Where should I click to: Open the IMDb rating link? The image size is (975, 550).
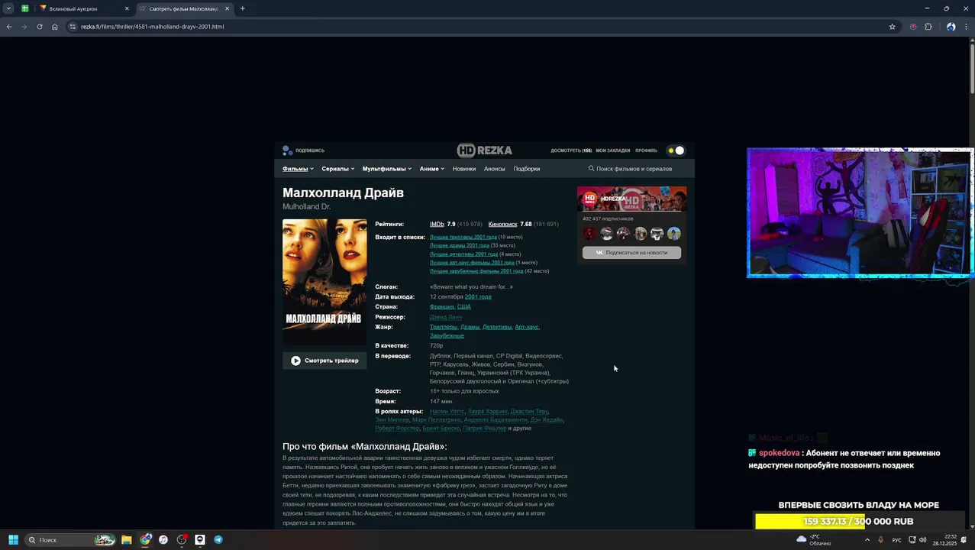click(x=437, y=225)
